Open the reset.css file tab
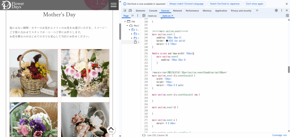This screenshot has height=137, width=290. 152,16
